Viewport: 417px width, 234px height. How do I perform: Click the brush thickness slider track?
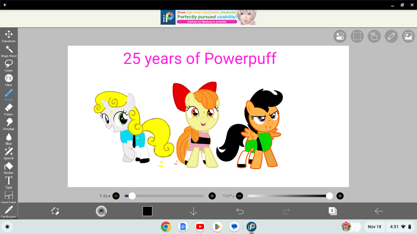coord(164,196)
